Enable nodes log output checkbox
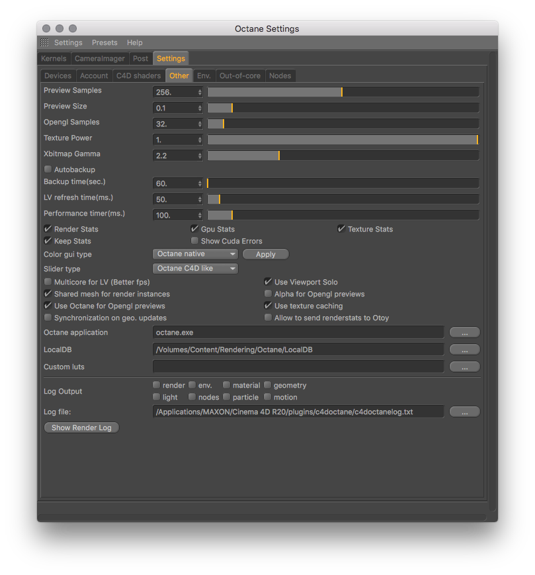 192,397
